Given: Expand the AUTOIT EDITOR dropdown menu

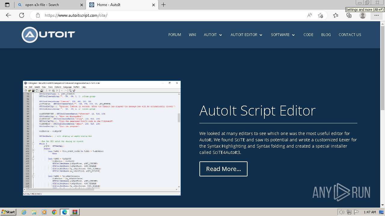Looking at the screenshot, I should 247,35.
